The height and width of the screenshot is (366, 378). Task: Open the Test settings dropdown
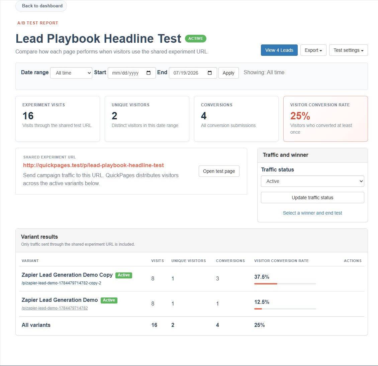(x=348, y=50)
